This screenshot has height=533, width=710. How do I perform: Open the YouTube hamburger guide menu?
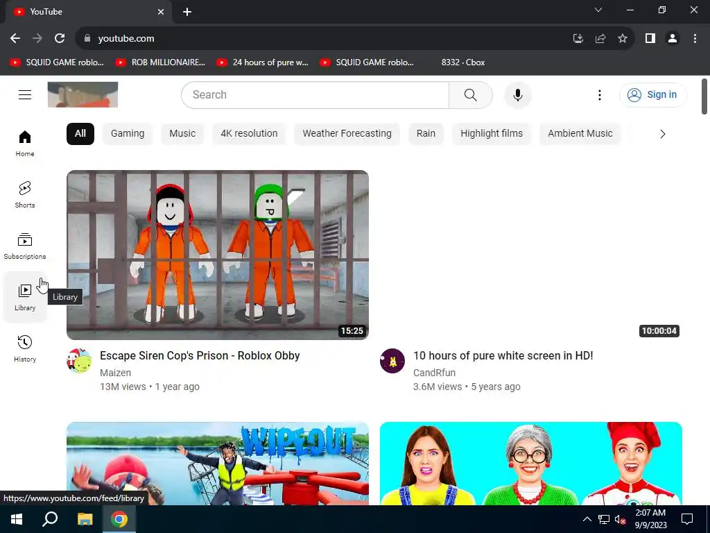point(25,94)
